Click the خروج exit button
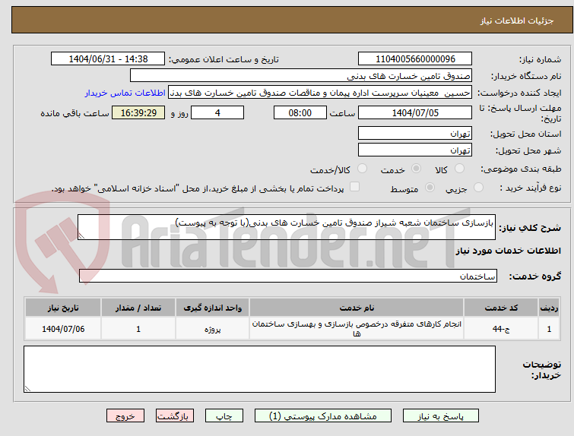This screenshot has height=436, width=574. (x=125, y=416)
